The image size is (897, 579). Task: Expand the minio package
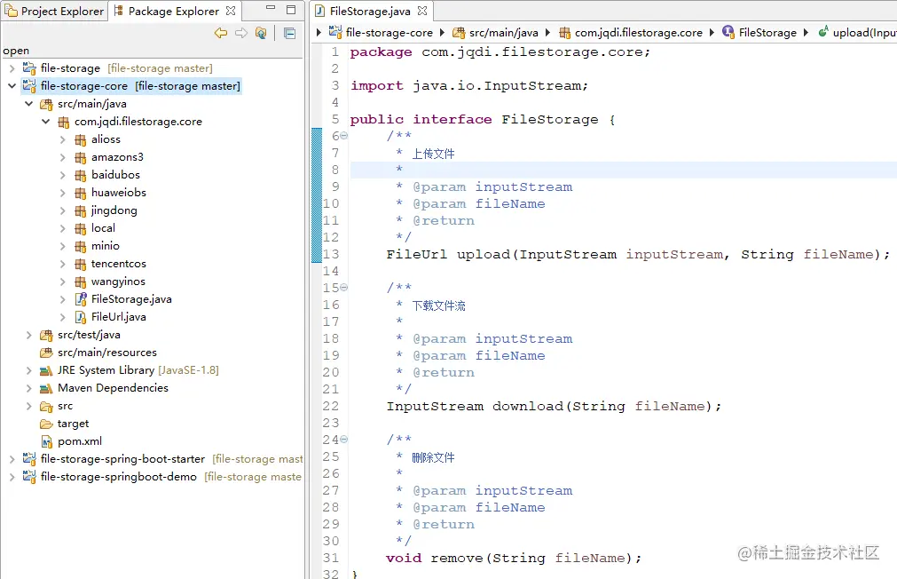(x=63, y=246)
